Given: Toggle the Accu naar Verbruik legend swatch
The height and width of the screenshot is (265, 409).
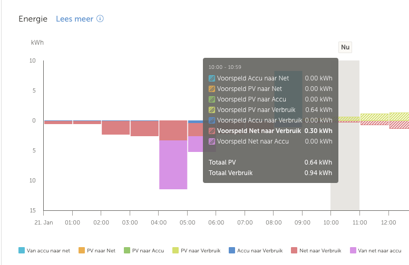Looking at the screenshot, I should [x=232, y=251].
